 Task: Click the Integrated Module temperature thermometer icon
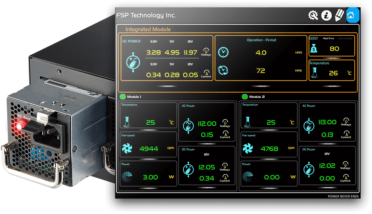(x=315, y=73)
